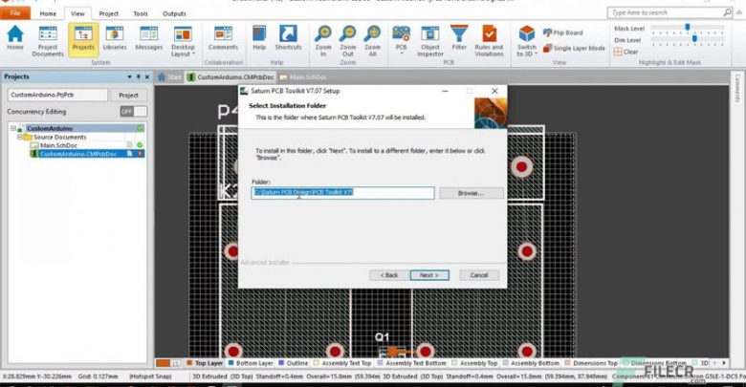Viewport: 746px width, 387px height.
Task: Click the Flip Board button
Action: point(562,32)
